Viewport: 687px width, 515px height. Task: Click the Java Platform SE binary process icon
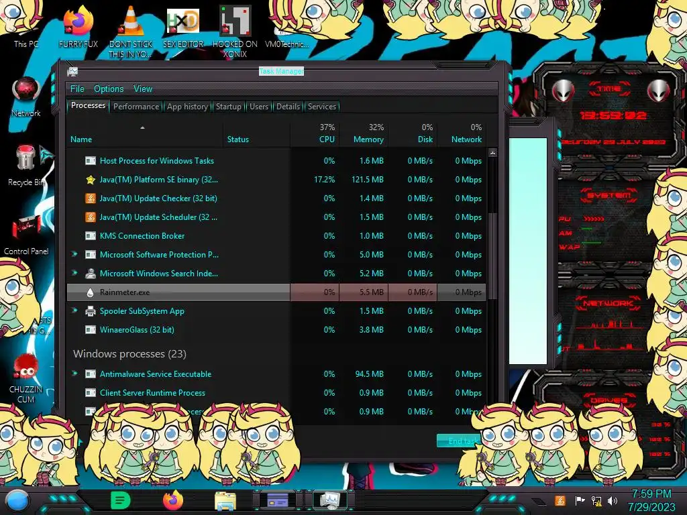coord(91,180)
